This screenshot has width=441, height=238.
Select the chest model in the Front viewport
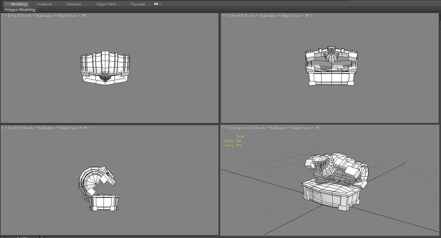tap(331, 66)
